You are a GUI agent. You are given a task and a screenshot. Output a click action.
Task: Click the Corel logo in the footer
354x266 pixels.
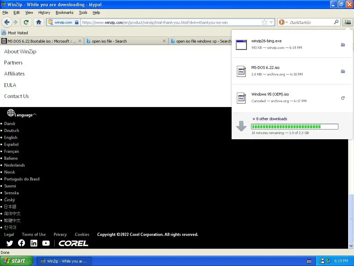coord(73,243)
